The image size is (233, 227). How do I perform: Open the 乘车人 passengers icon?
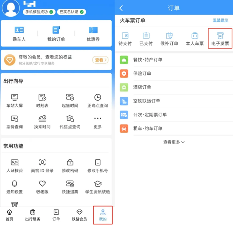pos(19,30)
